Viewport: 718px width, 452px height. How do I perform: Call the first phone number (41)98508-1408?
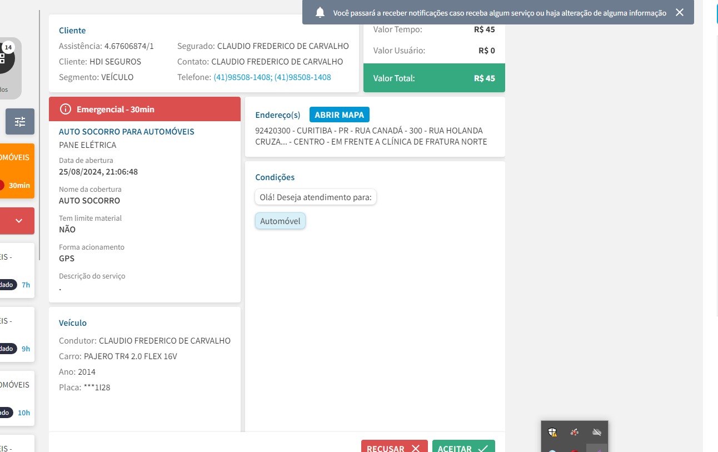242,77
